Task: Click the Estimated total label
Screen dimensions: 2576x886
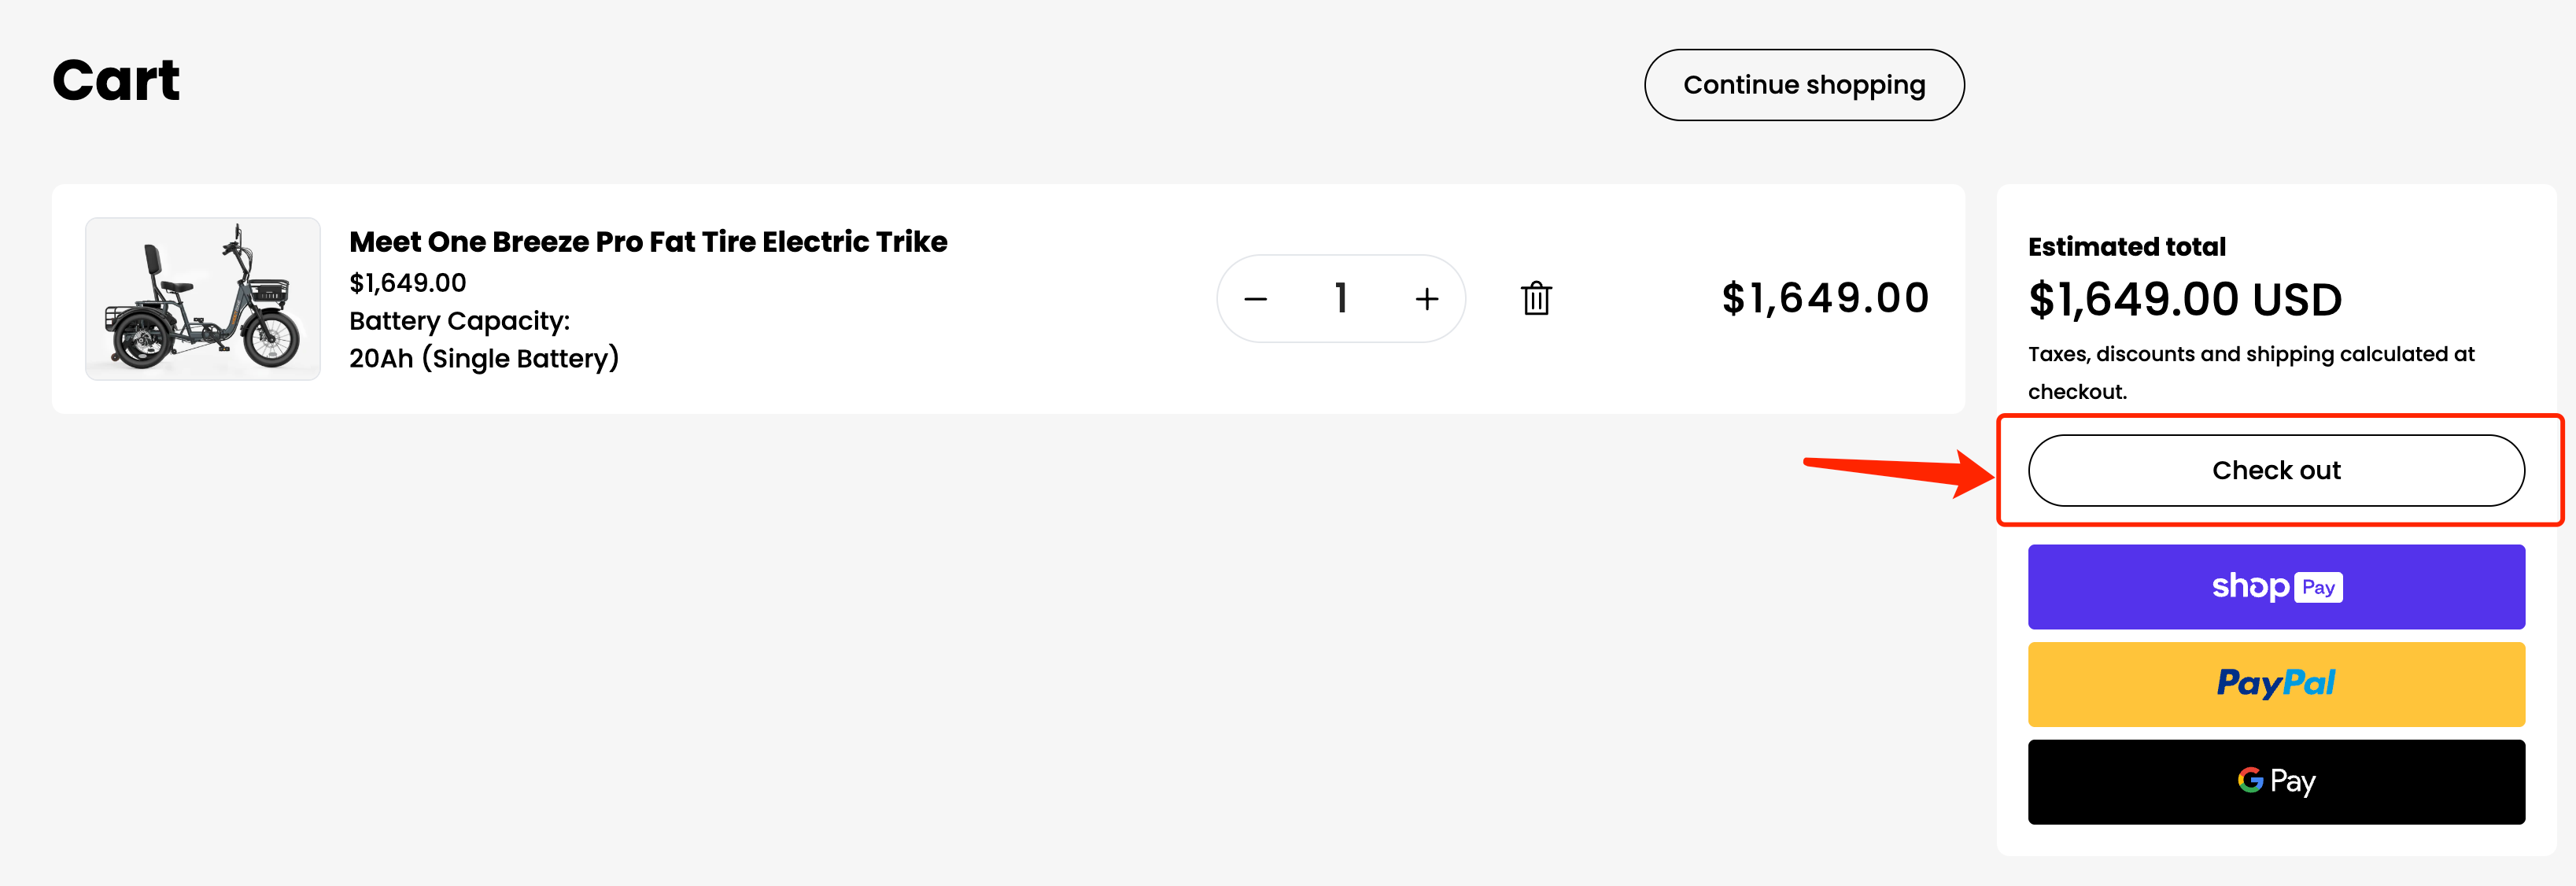Action: click(2126, 247)
